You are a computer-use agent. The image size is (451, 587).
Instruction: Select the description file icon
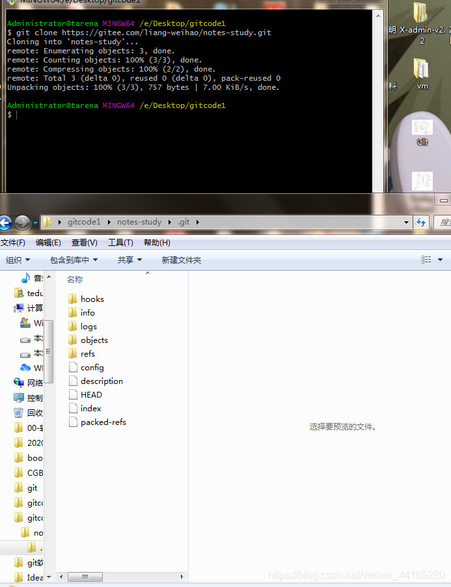coord(74,381)
